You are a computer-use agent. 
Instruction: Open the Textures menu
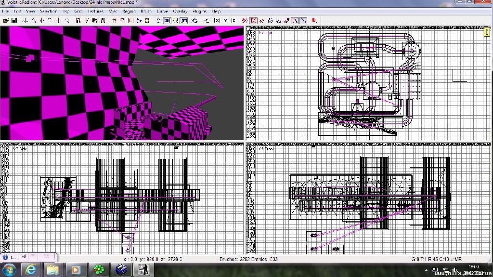pyautogui.click(x=96, y=11)
